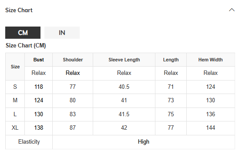Screen dimensions: 249x158
Task: Click hem width value 144
Action: pos(211,128)
